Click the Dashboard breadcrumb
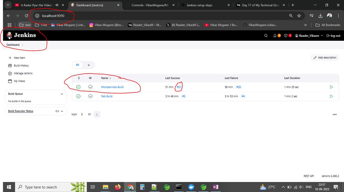Screen dimensions: 344x192 point(13,45)
